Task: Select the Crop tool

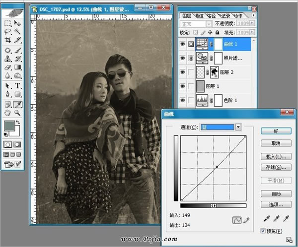Action: coord(7,40)
